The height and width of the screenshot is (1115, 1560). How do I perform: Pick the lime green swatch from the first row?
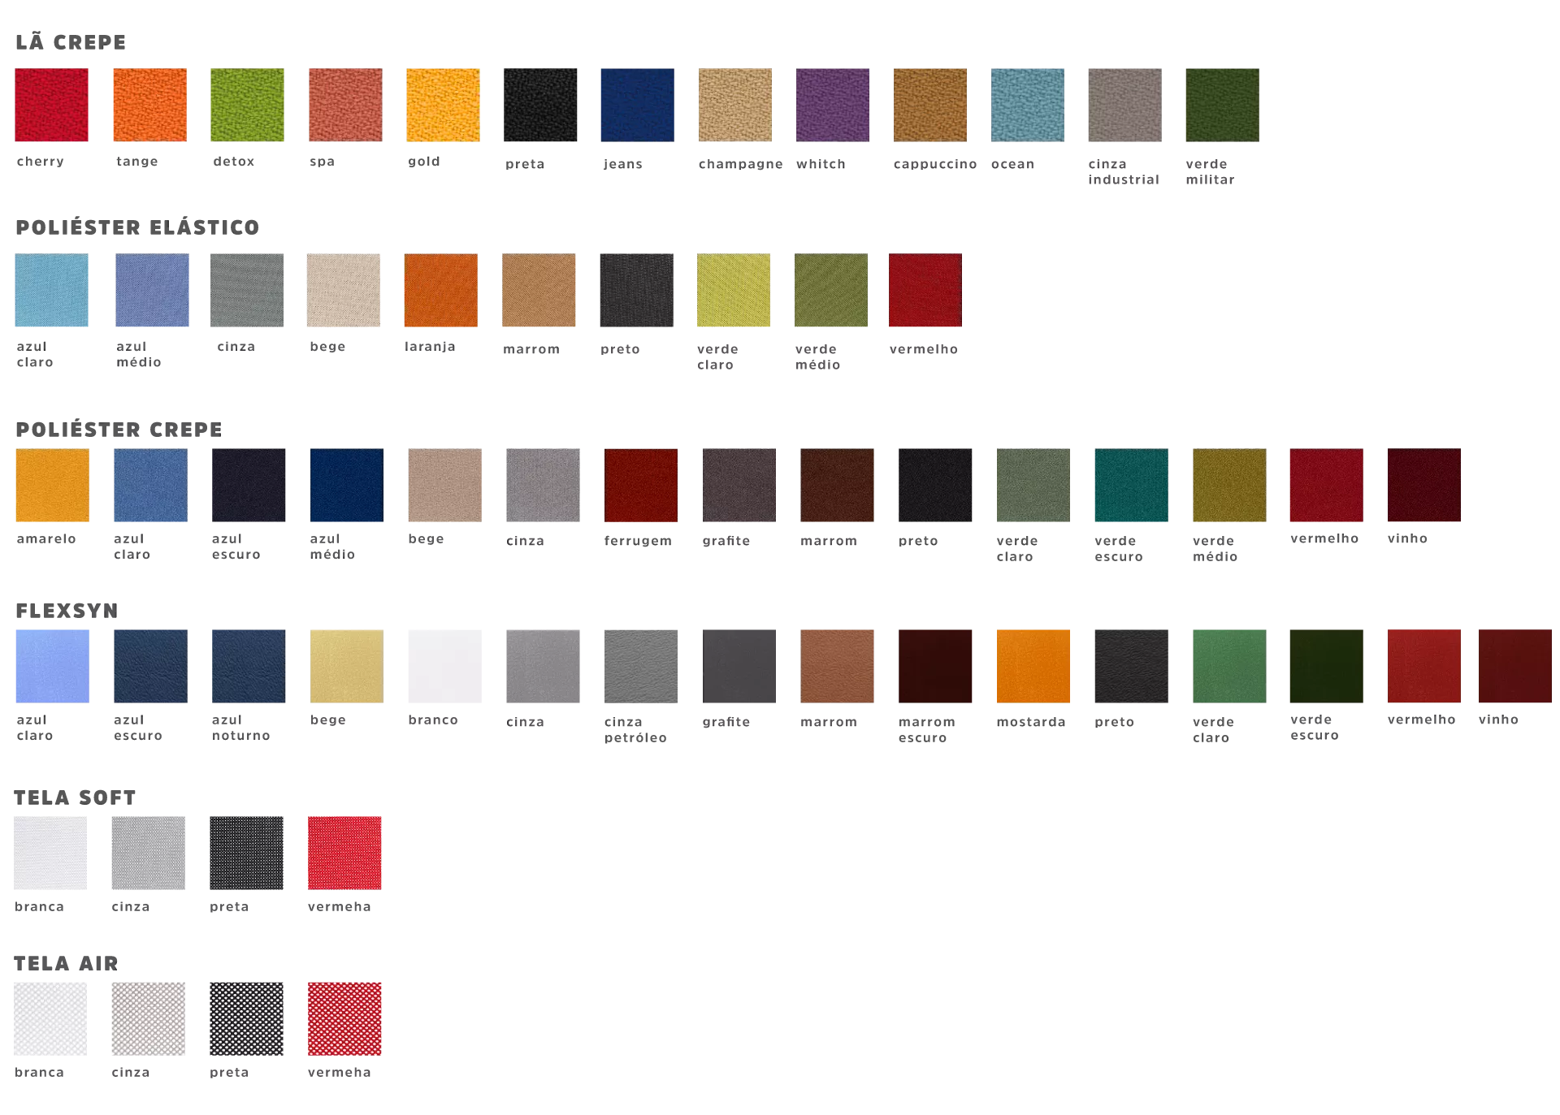246,104
